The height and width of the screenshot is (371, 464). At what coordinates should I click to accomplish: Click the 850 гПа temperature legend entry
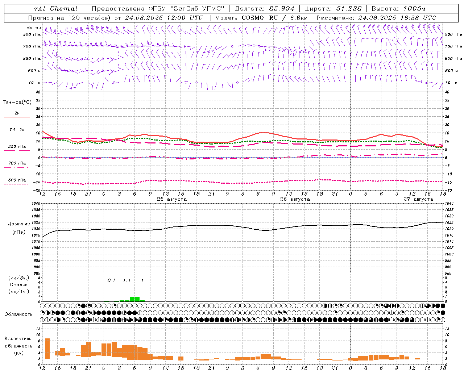(x=17, y=147)
